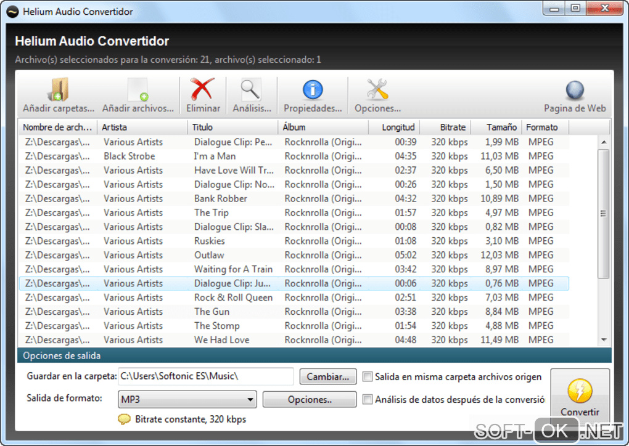Click Helium app icon in title bar

coord(12,12)
